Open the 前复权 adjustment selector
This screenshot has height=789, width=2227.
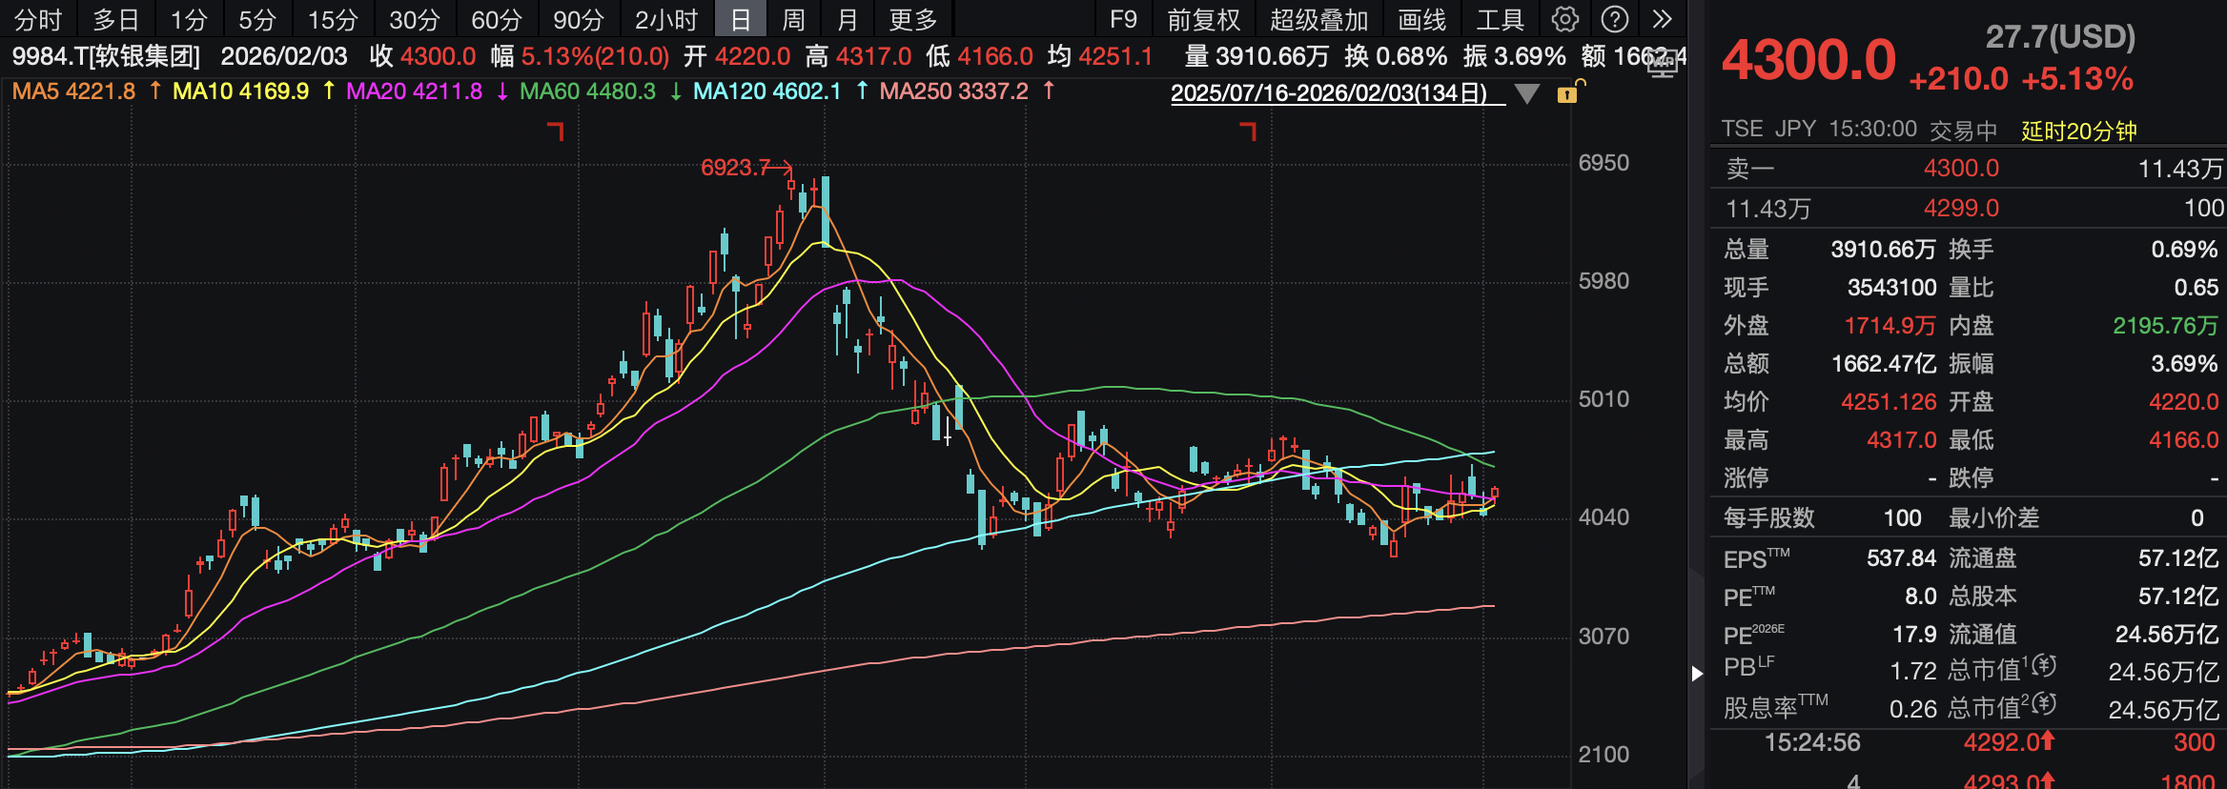(x=1203, y=19)
